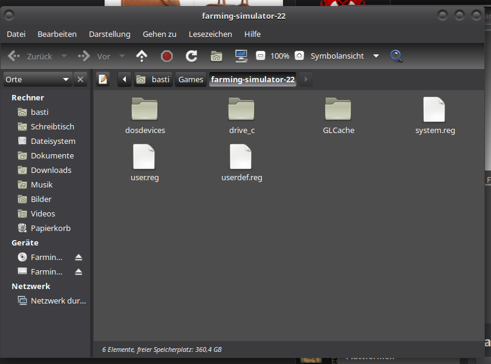
Task: Open the Orte sidebar dropdown
Action: tap(37, 79)
